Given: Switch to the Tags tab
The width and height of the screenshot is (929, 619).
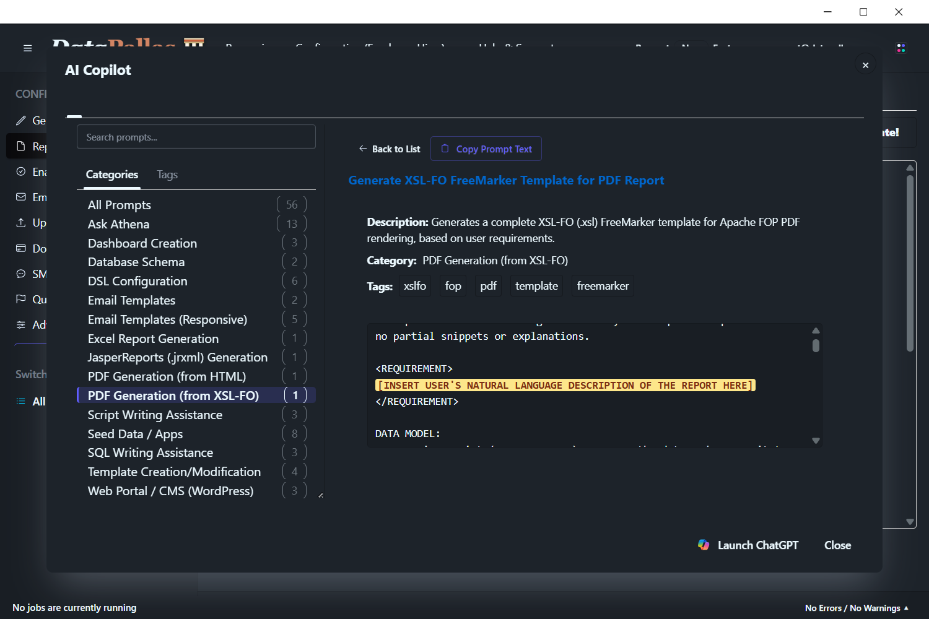Looking at the screenshot, I should (x=167, y=175).
